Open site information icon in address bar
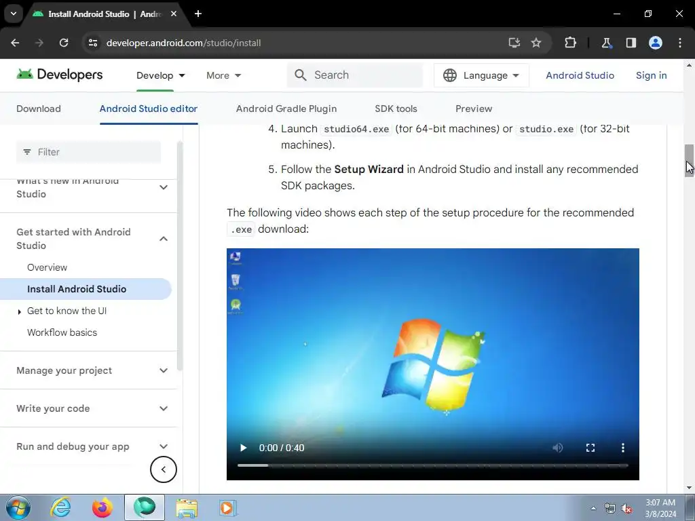The image size is (695, 521). pyautogui.click(x=92, y=43)
